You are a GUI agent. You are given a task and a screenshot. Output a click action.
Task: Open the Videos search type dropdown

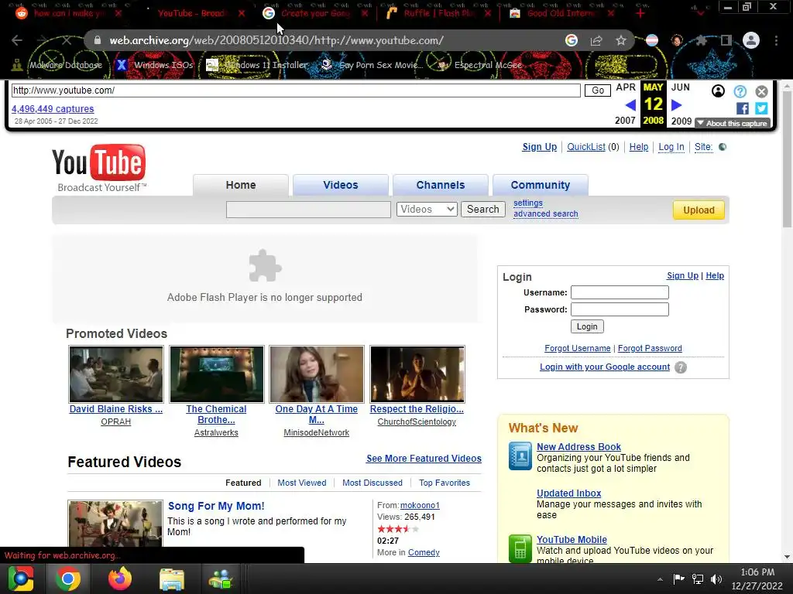[x=427, y=209]
